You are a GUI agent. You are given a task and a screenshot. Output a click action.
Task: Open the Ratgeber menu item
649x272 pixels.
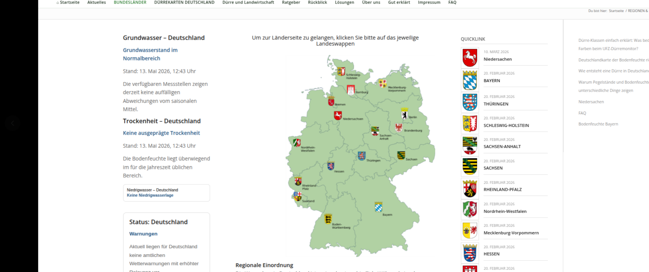[x=291, y=3]
